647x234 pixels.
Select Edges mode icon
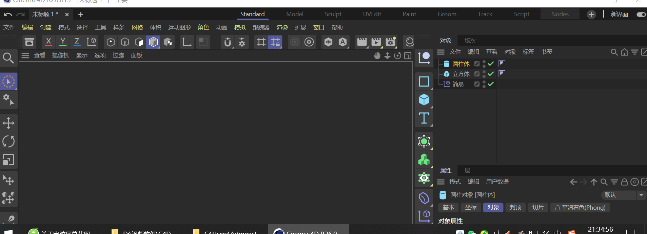pyautogui.click(x=125, y=42)
